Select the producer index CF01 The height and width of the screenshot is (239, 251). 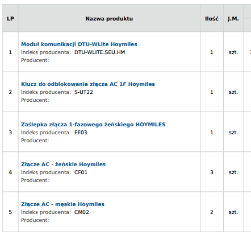pyautogui.click(x=81, y=172)
